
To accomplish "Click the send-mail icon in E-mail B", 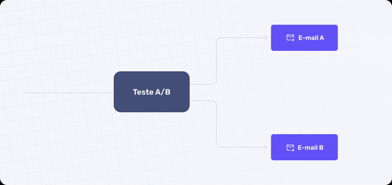I will [290, 148].
